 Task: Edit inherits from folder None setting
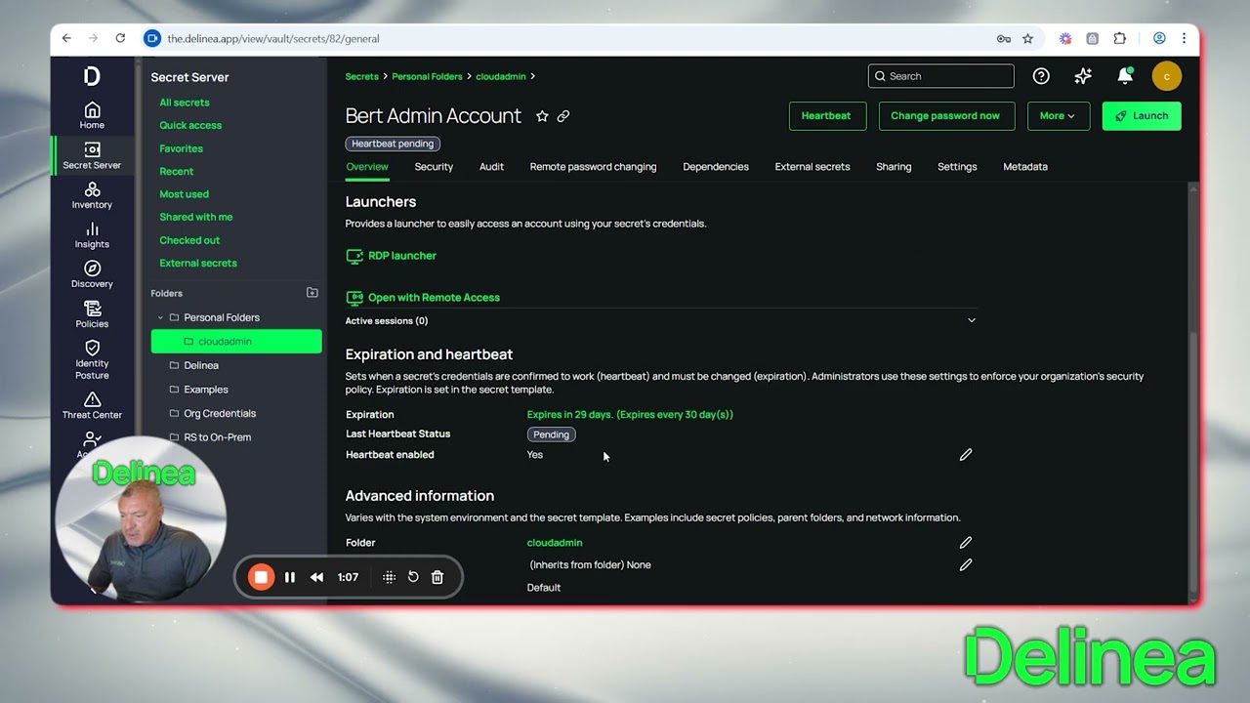pos(966,565)
